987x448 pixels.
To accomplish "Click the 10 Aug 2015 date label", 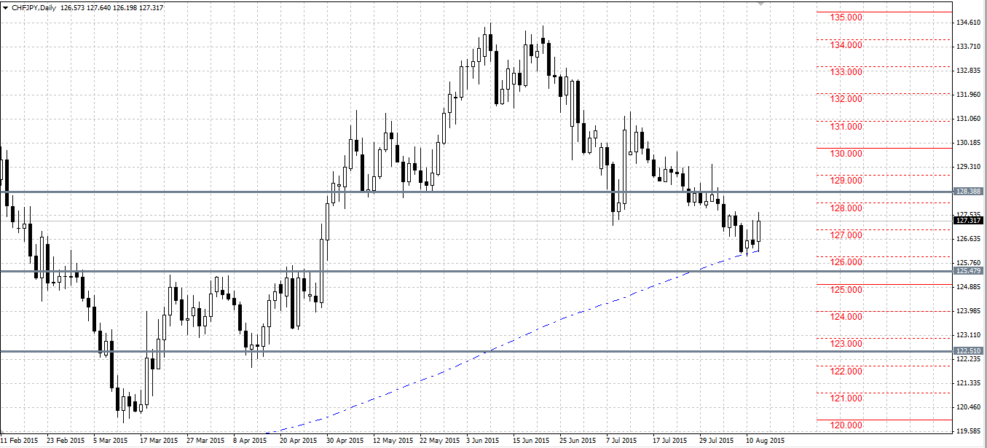I will pyautogui.click(x=764, y=441).
